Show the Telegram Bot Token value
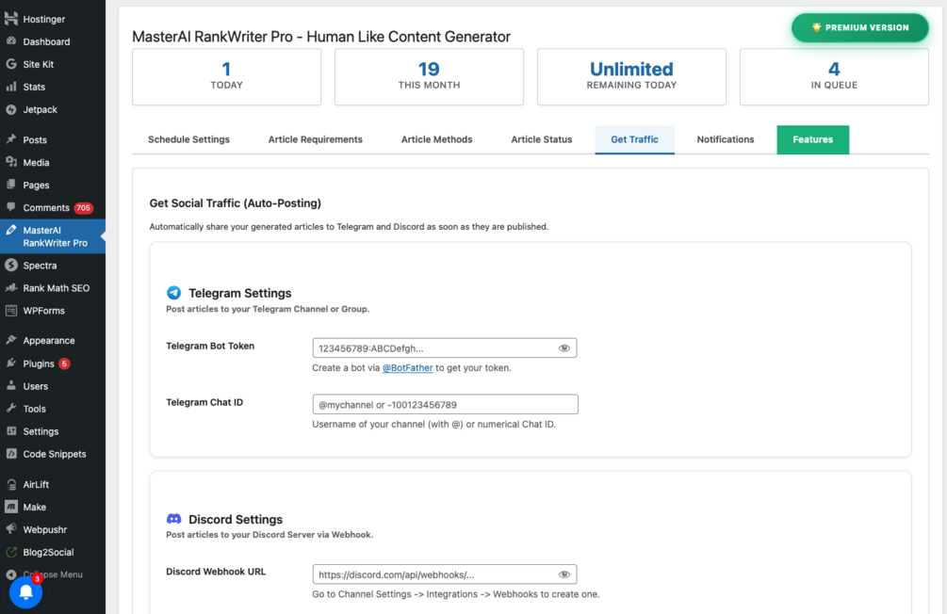Viewport: 947px width, 614px height. [564, 348]
